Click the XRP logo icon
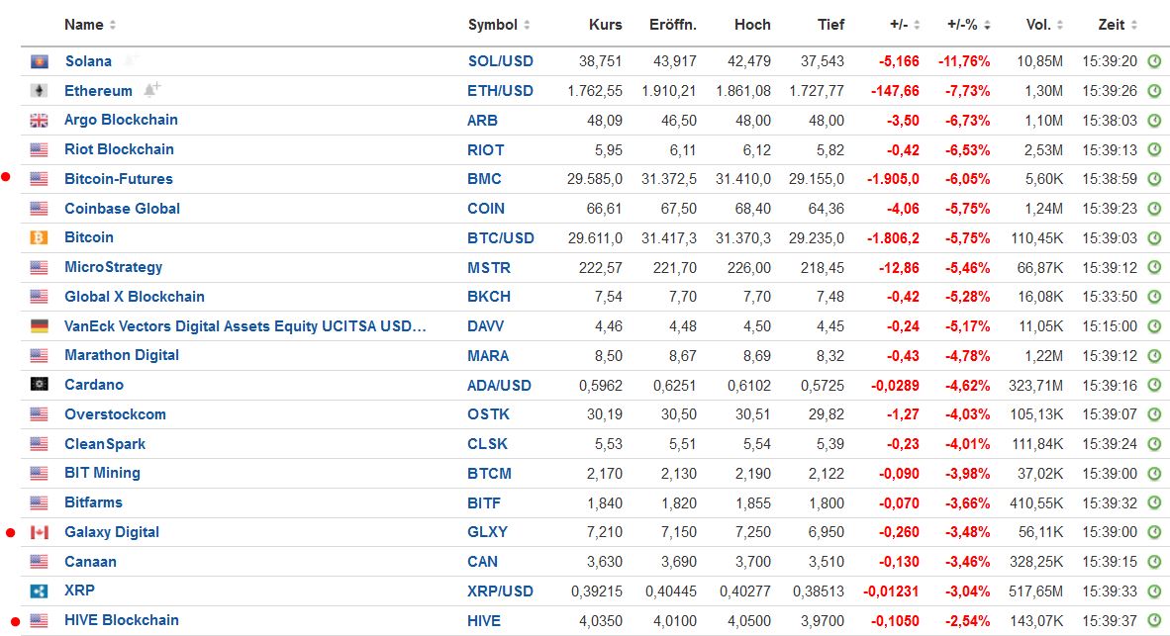This screenshot has width=1170, height=636. [40, 591]
